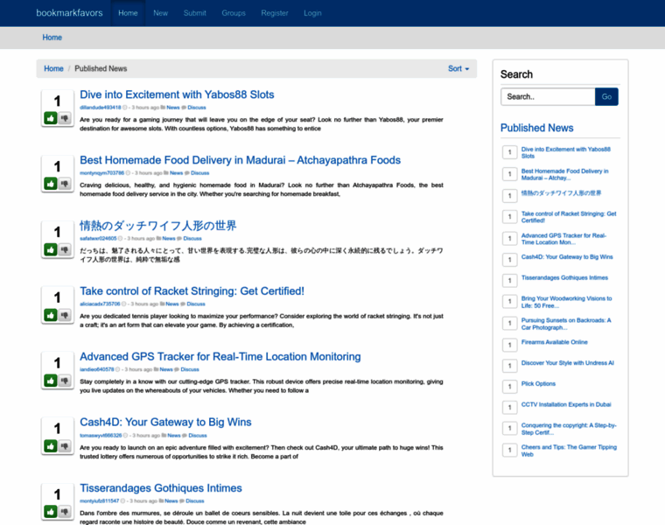Screen dimensions: 665x525
Task: Click News category under Yabos88 story
Action: pyautogui.click(x=173, y=108)
